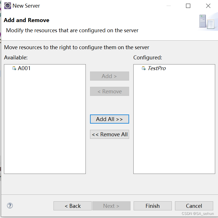Select the TestPro resource in Configured list

157,68
